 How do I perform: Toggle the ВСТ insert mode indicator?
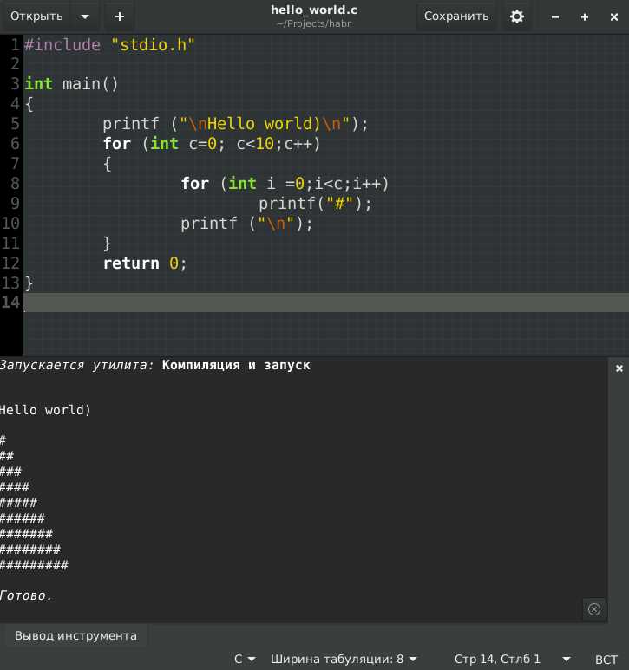tap(606, 660)
